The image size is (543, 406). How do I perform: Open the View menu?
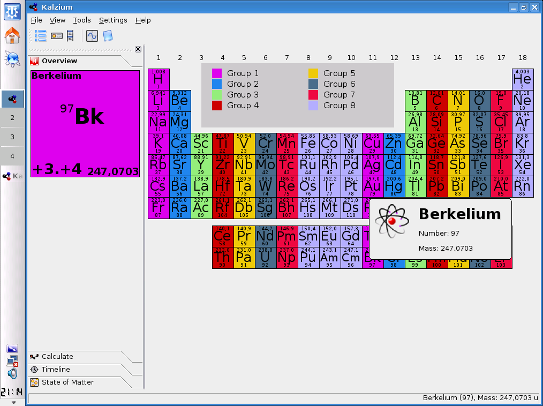[57, 20]
